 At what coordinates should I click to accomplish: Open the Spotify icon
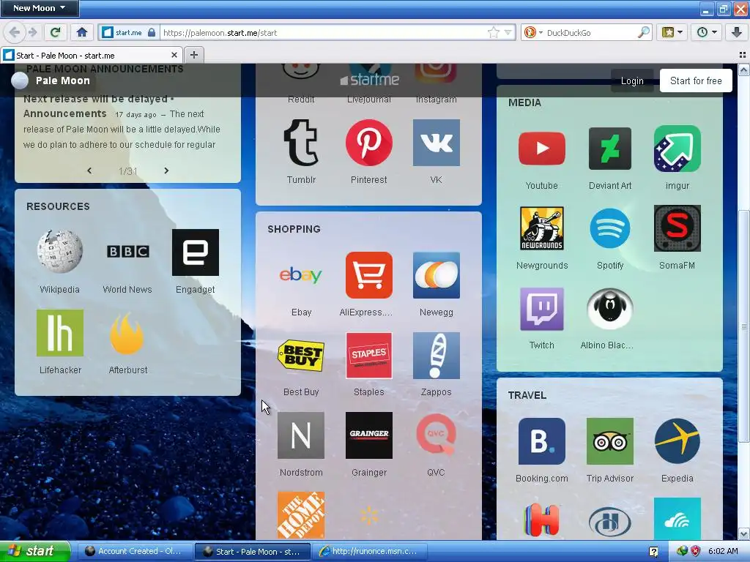(610, 228)
